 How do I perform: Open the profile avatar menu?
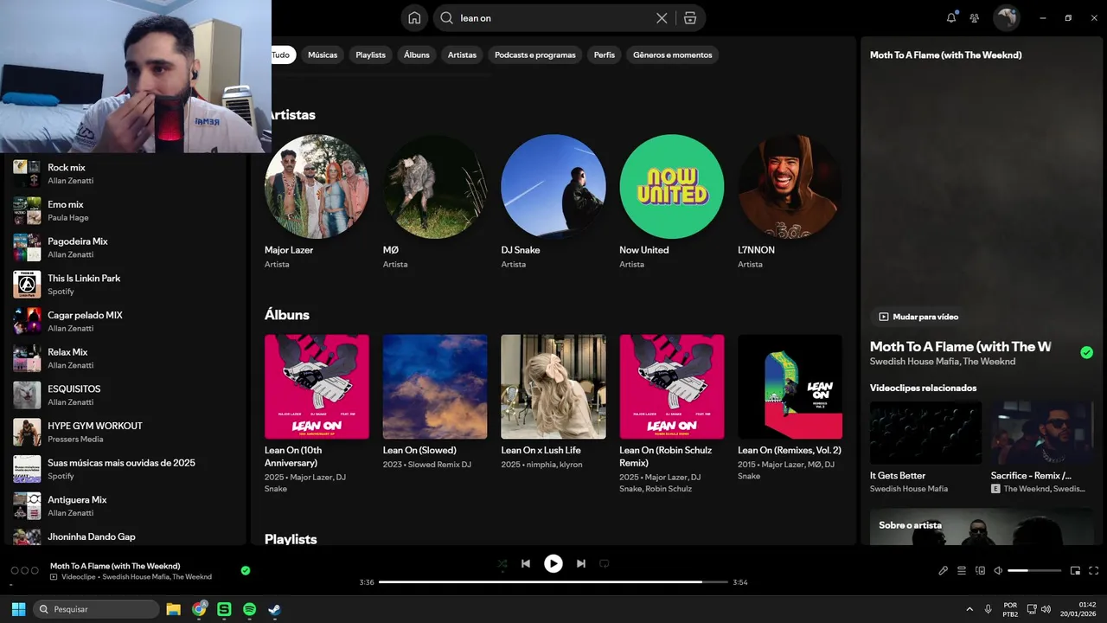tap(1006, 17)
